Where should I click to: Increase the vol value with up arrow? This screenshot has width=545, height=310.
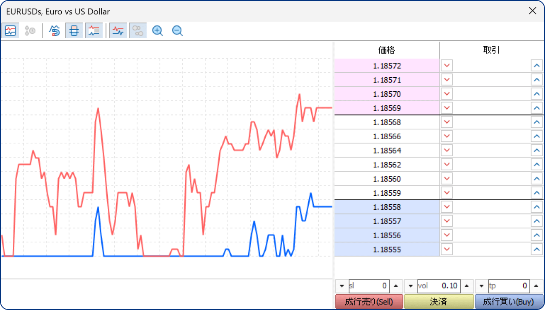coord(468,286)
